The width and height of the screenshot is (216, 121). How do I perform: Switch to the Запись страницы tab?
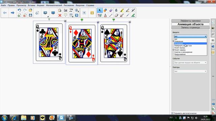pyautogui.click(x=190, y=28)
